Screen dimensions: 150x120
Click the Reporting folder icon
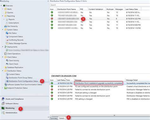[x=5, y=16]
